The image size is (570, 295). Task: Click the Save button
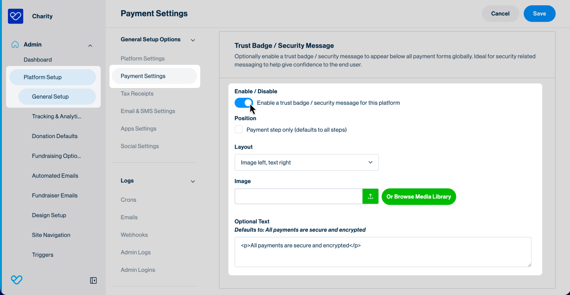pyautogui.click(x=539, y=14)
